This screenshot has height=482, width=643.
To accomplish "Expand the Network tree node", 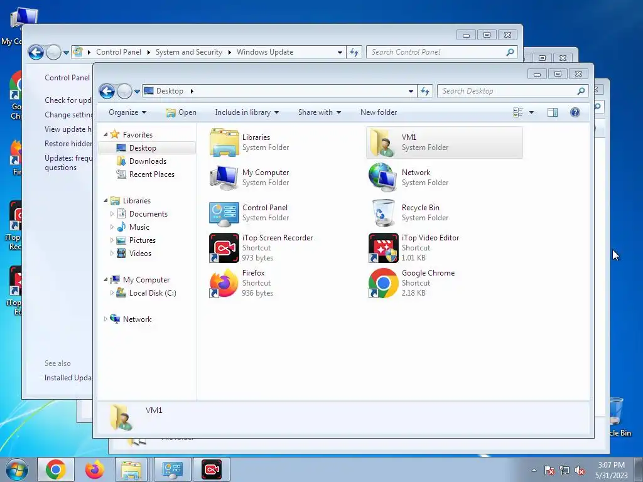I will (x=105, y=319).
